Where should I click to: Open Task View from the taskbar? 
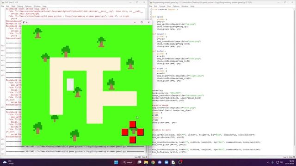[x=139, y=162]
